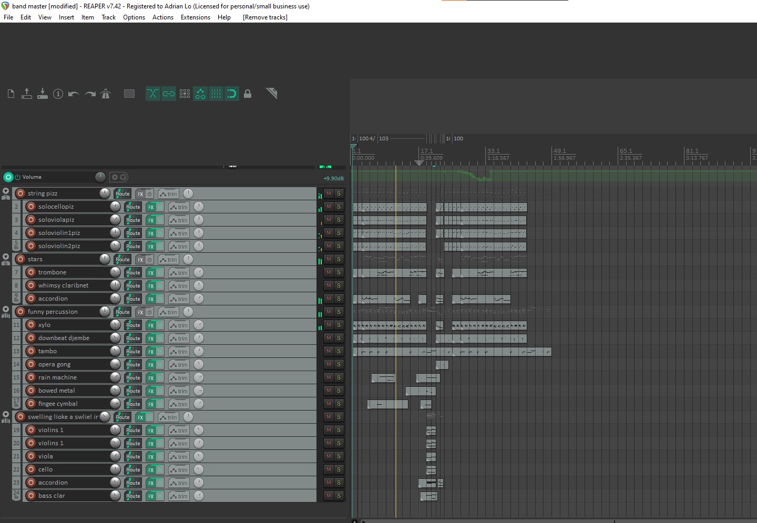Open trim automation mode menu on violins 1 track 19

pyautogui.click(x=179, y=430)
